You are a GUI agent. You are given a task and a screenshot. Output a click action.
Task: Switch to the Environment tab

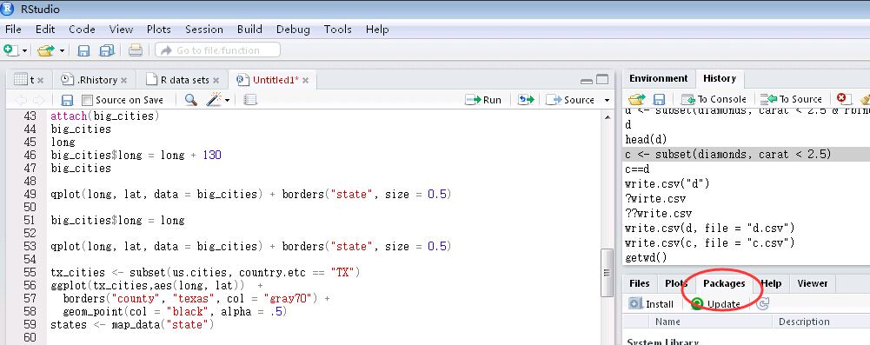tap(658, 79)
